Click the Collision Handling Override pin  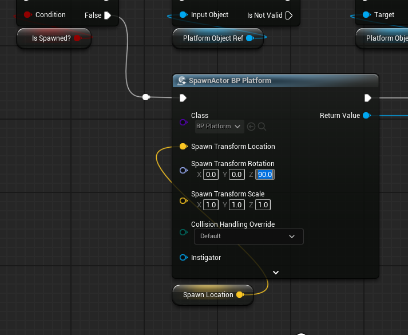pos(184,232)
